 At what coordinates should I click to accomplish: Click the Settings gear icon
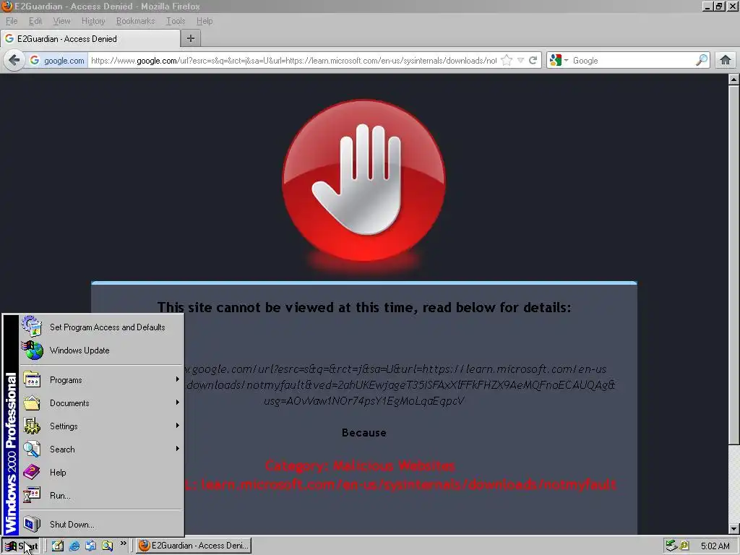[32, 426]
